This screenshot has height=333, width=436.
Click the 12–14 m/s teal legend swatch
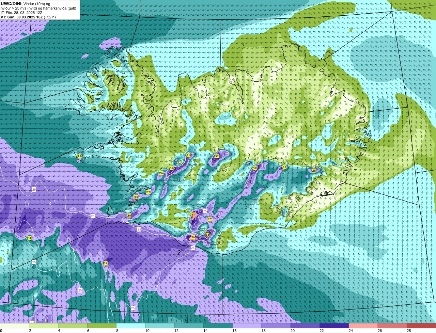[x=189, y=326]
